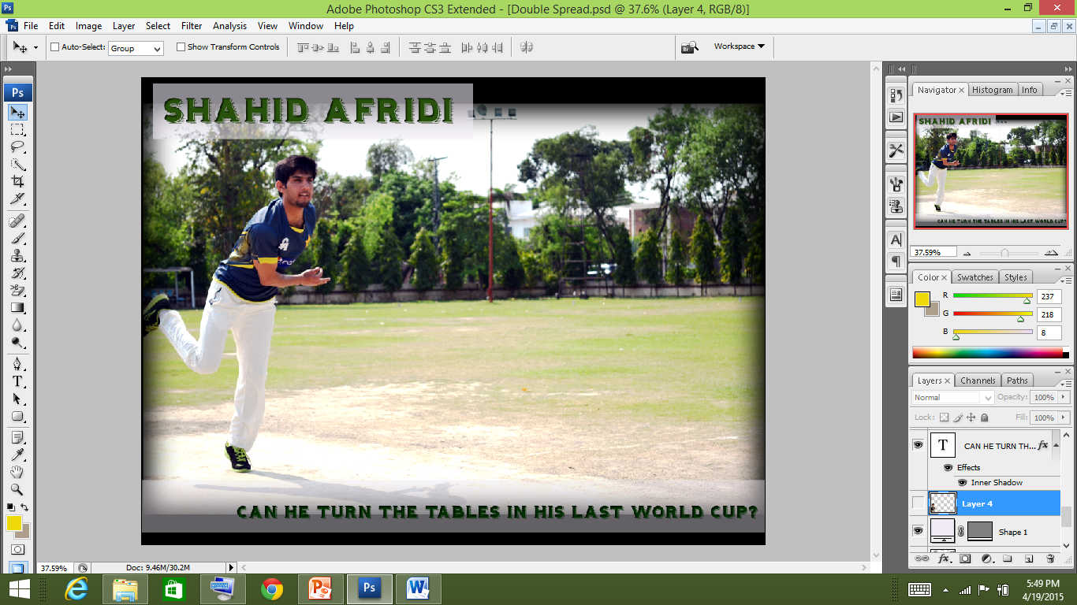Toggle lock all for layer
1077x605 pixels.
(x=985, y=418)
